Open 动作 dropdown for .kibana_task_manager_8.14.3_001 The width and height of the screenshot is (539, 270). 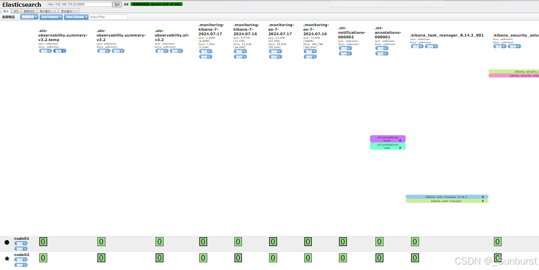(431, 46)
